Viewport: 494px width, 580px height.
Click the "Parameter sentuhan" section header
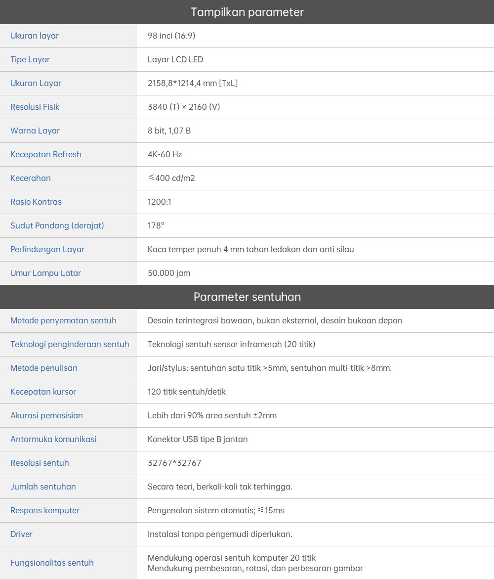coord(247,297)
